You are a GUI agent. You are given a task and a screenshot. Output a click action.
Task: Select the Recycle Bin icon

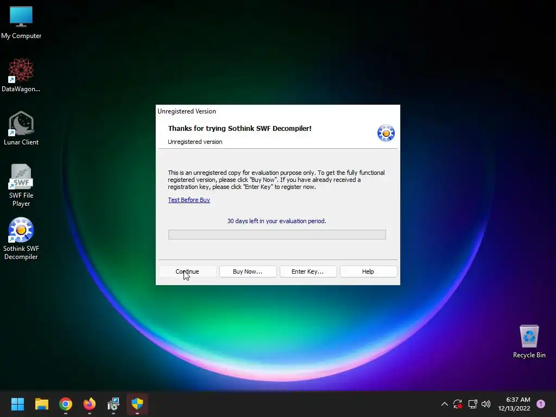[529, 342]
